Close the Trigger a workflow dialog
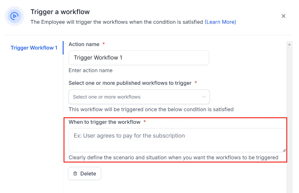Screen dimensions: 299x193 tap(283, 16)
